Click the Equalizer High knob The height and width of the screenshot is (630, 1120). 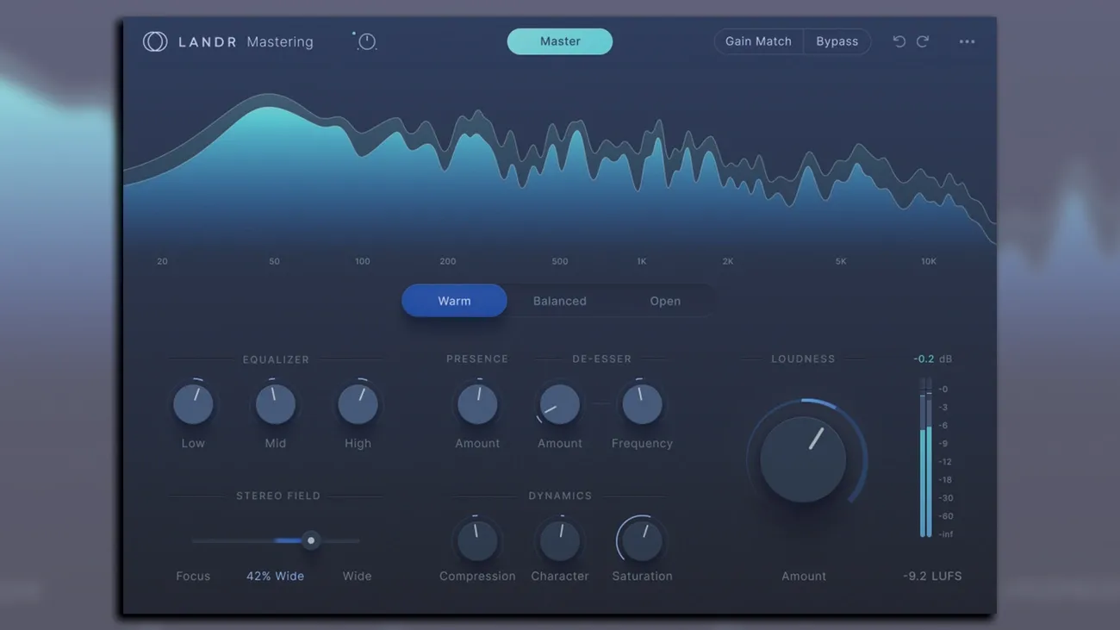pyautogui.click(x=358, y=403)
